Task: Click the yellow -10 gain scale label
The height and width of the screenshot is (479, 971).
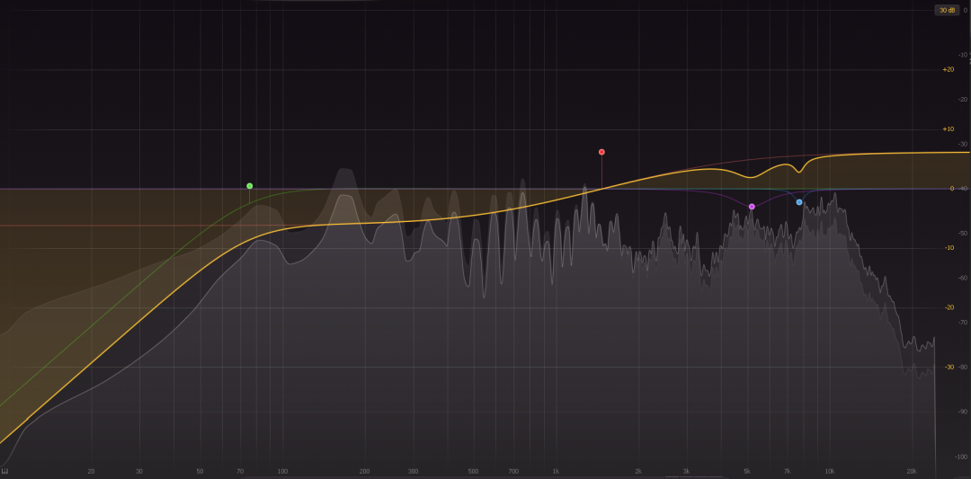Action: tap(949, 248)
